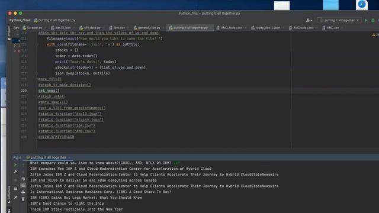Stop the running process in Run panel
The height and width of the screenshot is (213, 379).
pyautogui.click(x=15, y=180)
